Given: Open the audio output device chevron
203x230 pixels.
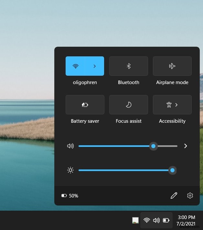Looking at the screenshot, I should coord(186,146).
